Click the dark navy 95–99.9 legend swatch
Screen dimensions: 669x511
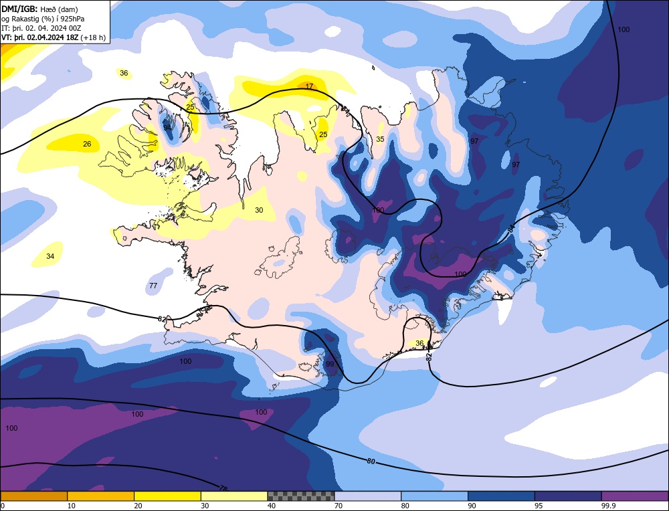click(568, 496)
